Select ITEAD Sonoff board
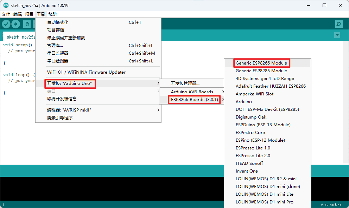Screen dimensions: 349x208 [x=267, y=163]
